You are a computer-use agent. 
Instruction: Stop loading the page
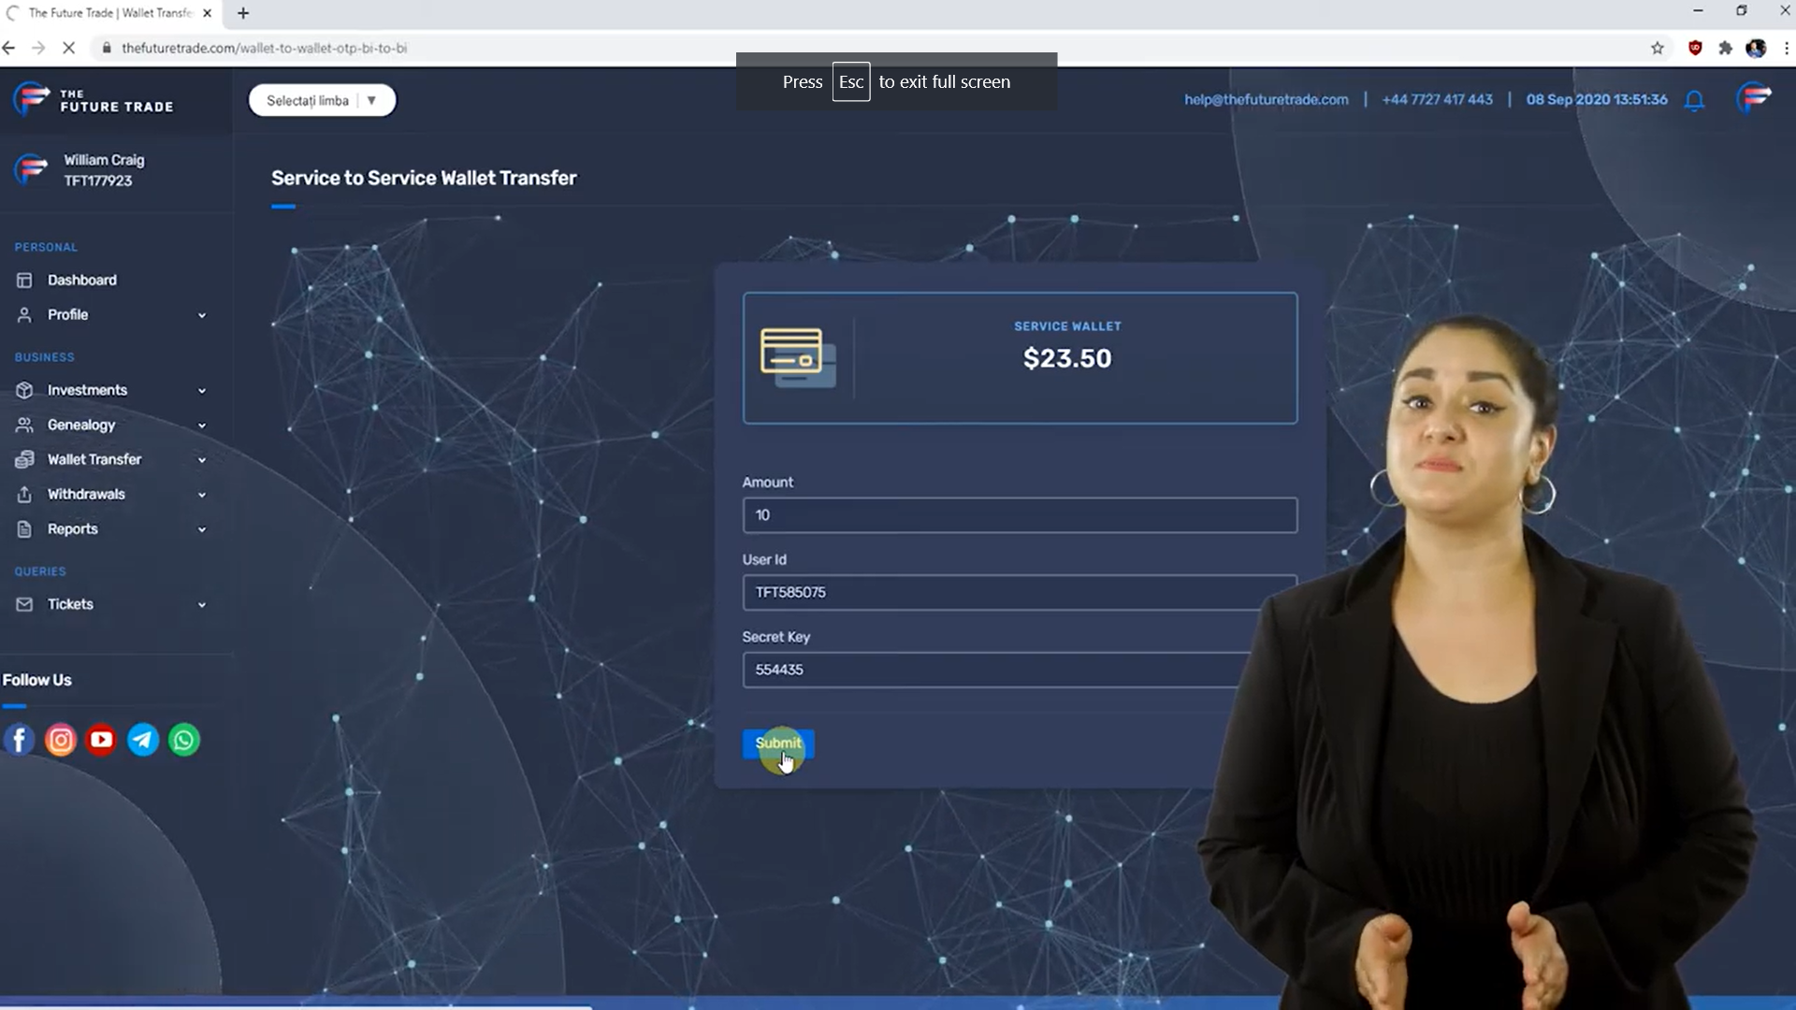coord(68,48)
